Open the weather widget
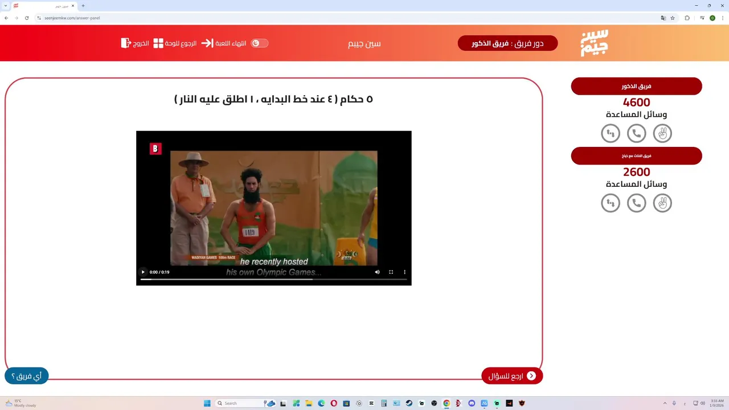729x410 pixels. coord(21,403)
